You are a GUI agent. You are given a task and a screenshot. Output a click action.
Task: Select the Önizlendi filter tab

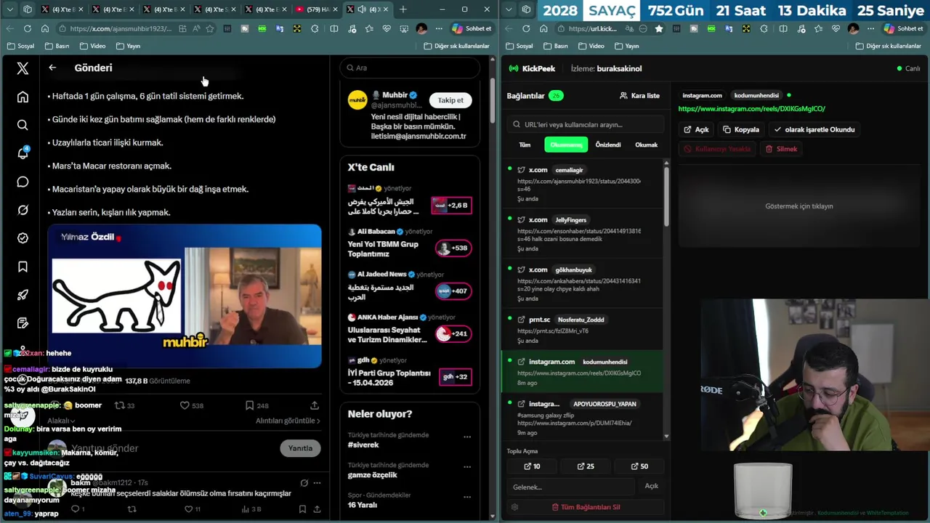pyautogui.click(x=608, y=145)
